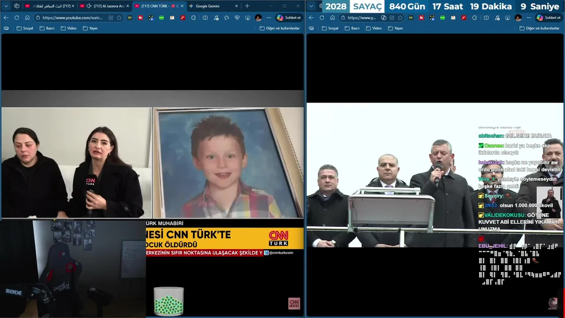Close the Google Gemini tab

click(236, 6)
